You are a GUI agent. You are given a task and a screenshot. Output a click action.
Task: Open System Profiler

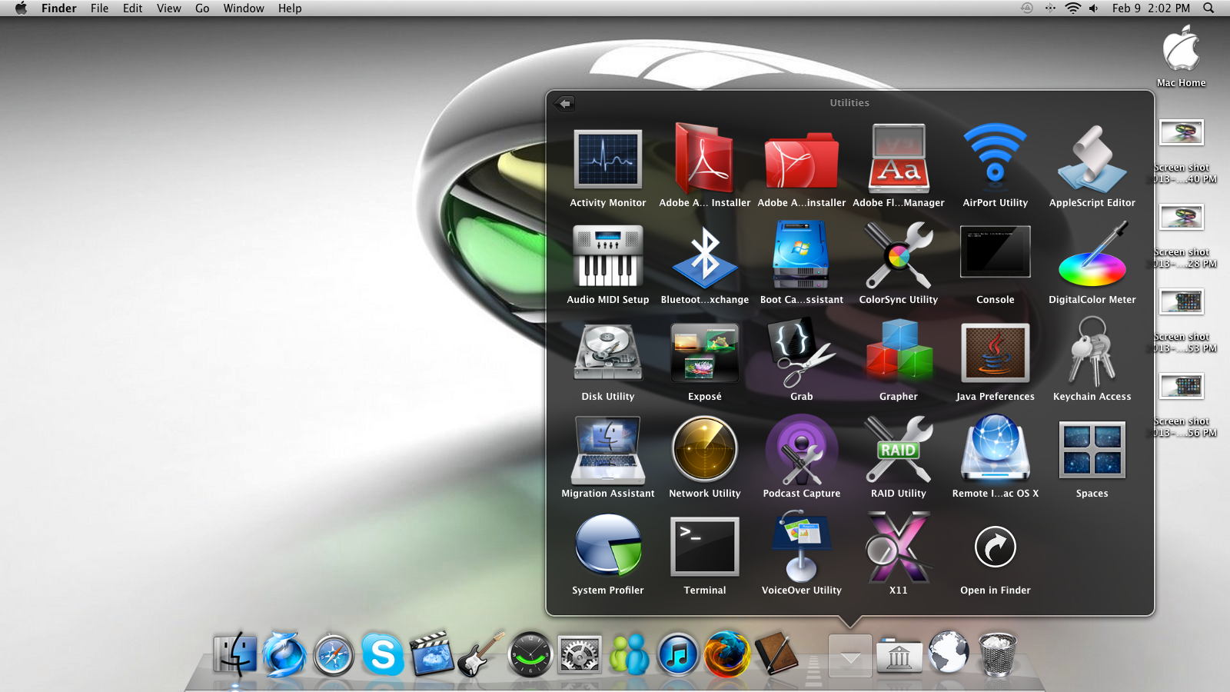(607, 545)
